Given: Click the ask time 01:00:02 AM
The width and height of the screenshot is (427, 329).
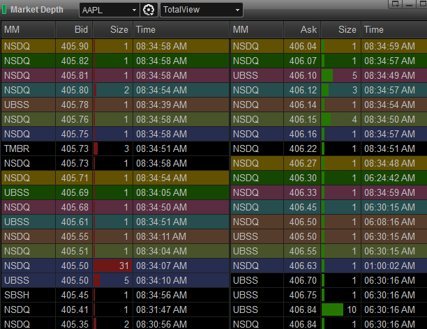Looking at the screenshot, I should [x=390, y=266].
